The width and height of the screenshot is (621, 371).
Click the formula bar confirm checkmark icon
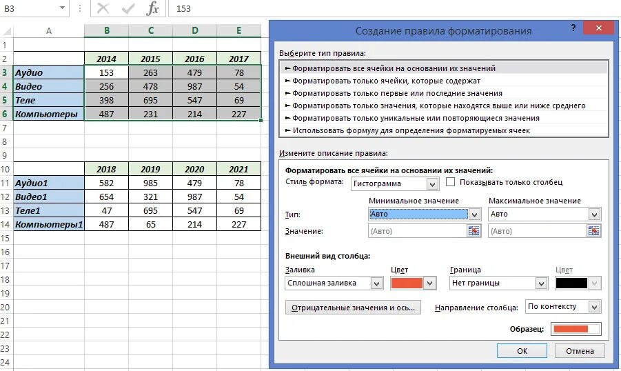pos(128,8)
